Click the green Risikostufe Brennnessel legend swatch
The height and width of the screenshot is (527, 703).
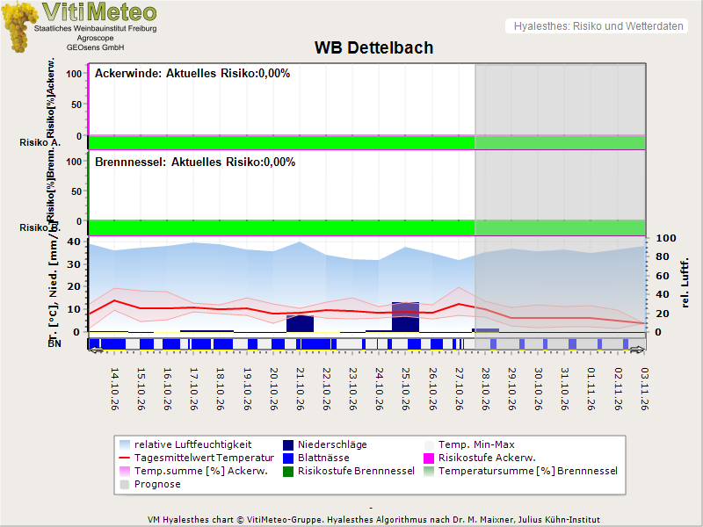click(288, 472)
